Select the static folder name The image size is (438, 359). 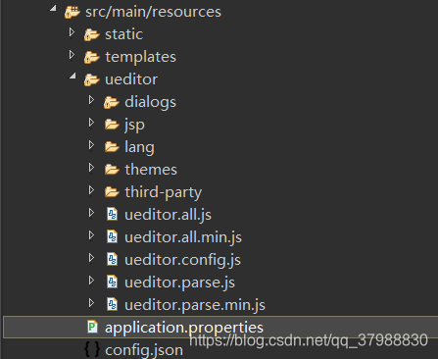pyautogui.click(x=123, y=34)
